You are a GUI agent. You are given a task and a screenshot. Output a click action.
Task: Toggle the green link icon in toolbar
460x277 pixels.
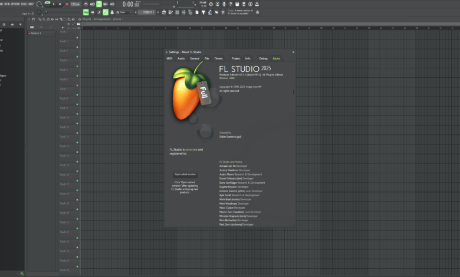coord(106,12)
